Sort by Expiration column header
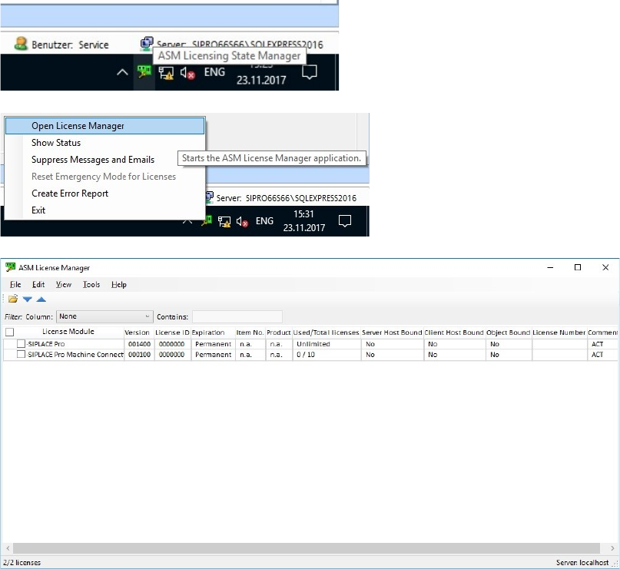The height and width of the screenshot is (569, 620). [x=208, y=332]
